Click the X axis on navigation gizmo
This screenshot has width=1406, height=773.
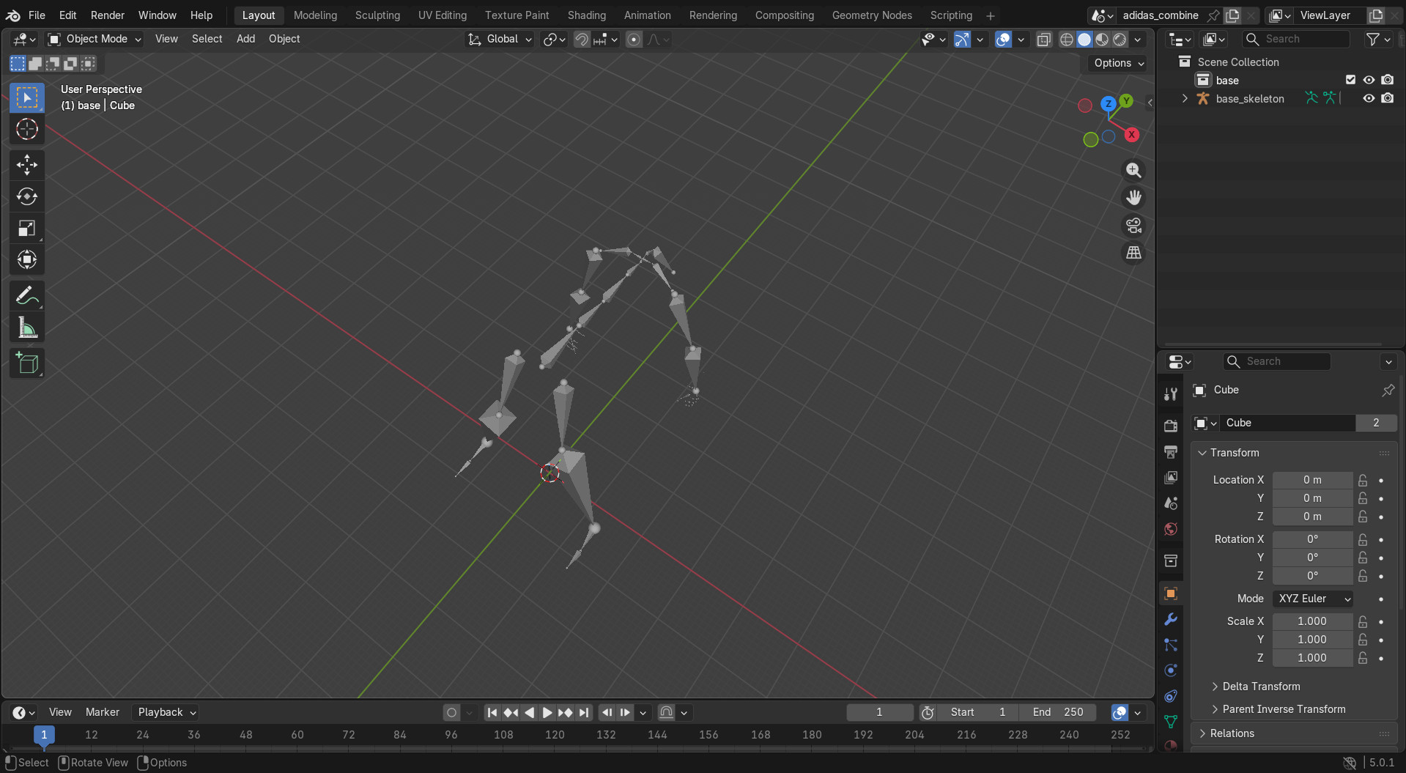pos(1132,134)
